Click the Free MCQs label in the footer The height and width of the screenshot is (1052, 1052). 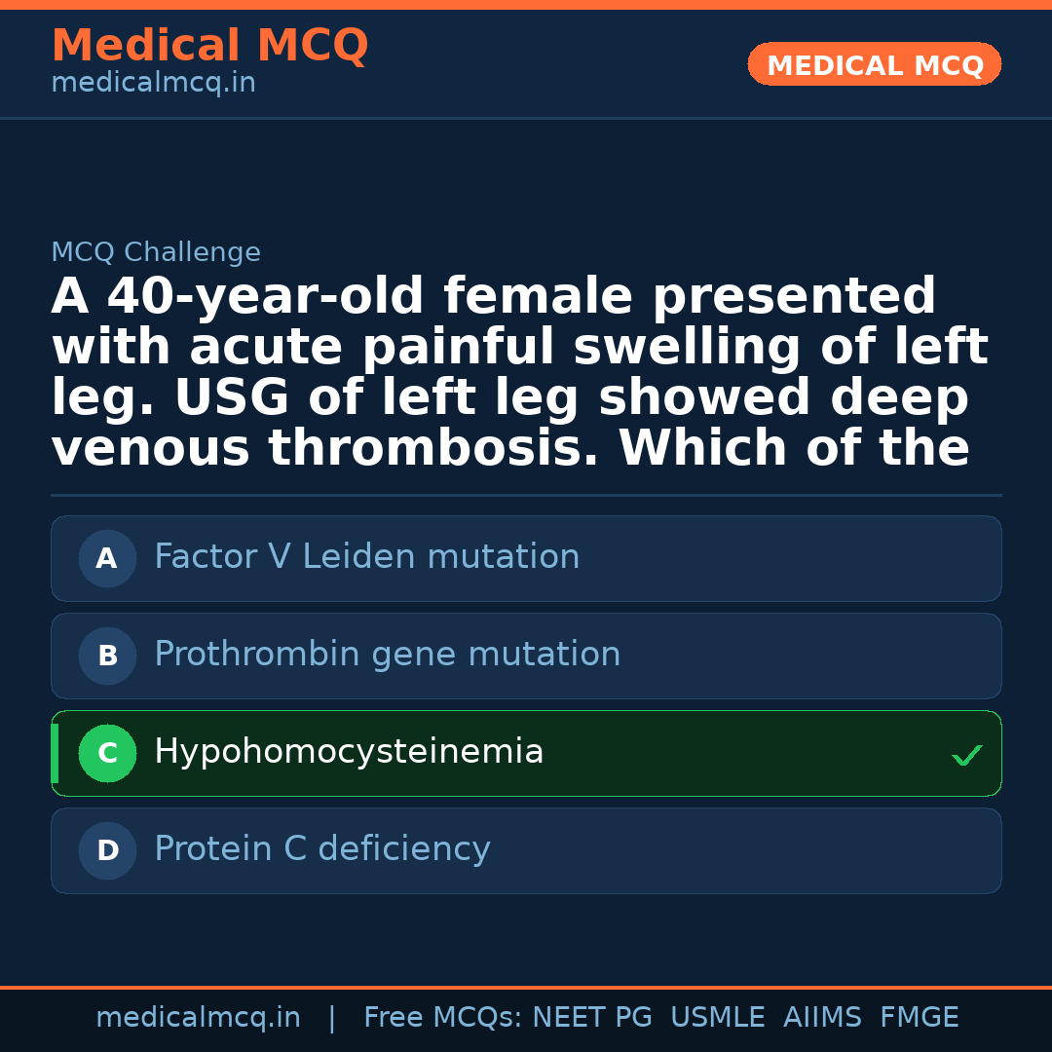(x=441, y=1018)
